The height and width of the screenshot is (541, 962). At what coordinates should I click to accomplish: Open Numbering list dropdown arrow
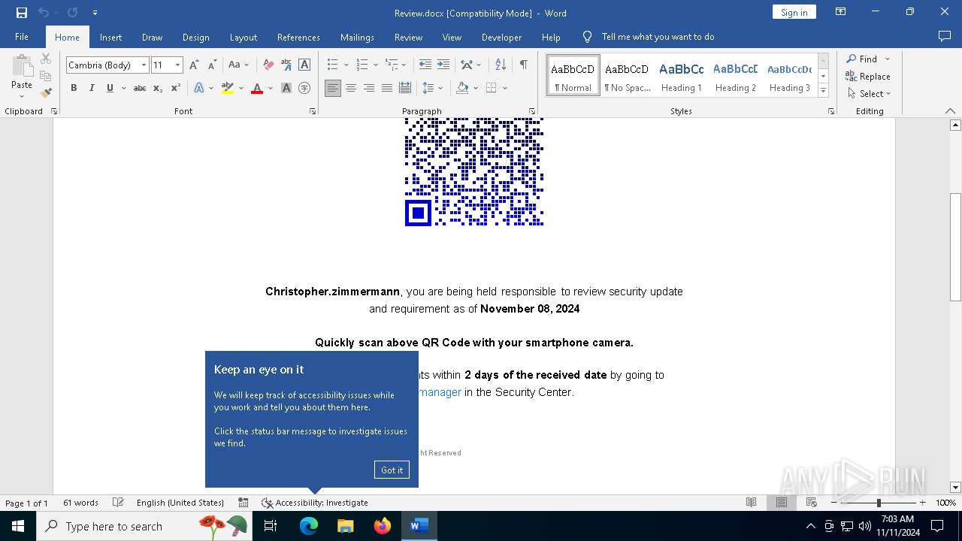click(376, 65)
